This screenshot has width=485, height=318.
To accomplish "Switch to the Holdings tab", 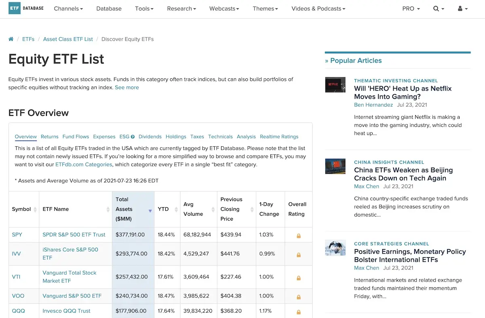I will click(x=176, y=137).
